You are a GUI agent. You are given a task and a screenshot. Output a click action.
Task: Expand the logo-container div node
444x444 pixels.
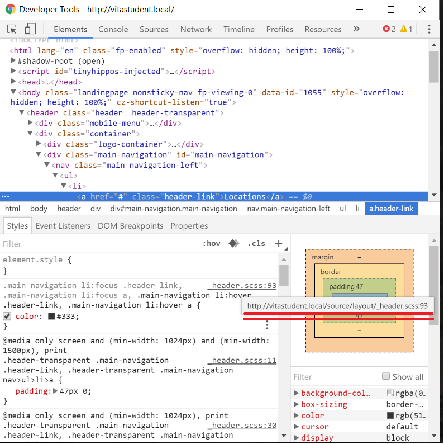[39, 144]
